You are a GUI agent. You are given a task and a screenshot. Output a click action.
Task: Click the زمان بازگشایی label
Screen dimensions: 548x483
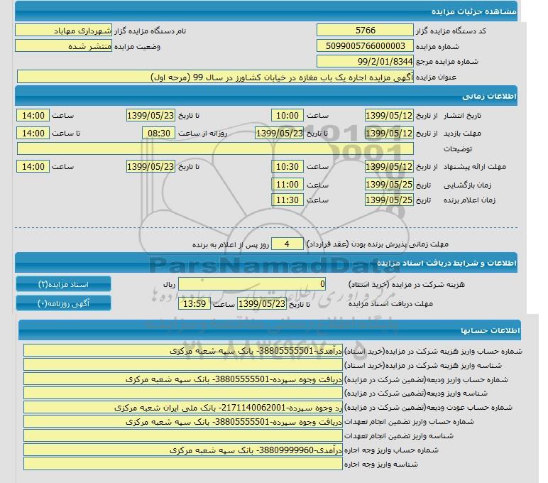pos(467,185)
